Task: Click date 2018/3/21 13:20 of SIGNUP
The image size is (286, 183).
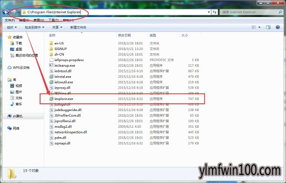Action: point(131,49)
